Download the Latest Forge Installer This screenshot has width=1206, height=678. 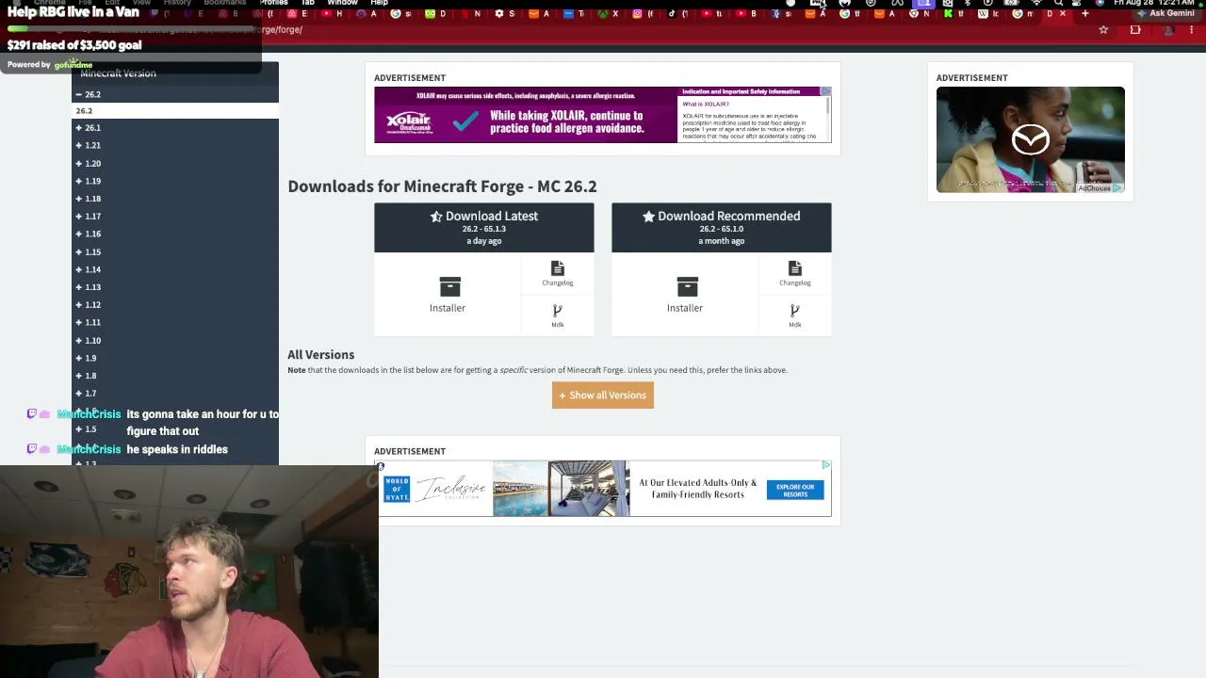(448, 294)
